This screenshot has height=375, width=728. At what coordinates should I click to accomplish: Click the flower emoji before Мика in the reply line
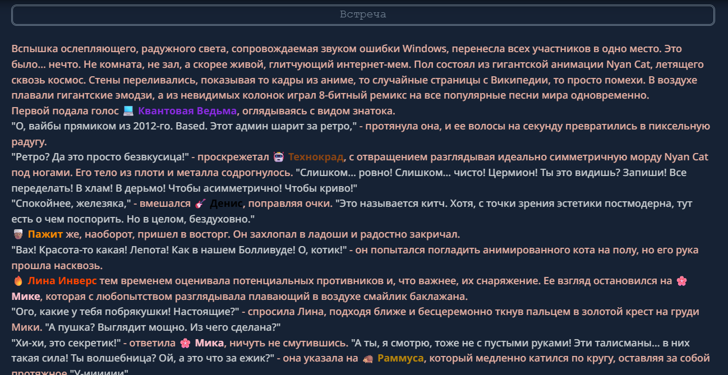185,342
